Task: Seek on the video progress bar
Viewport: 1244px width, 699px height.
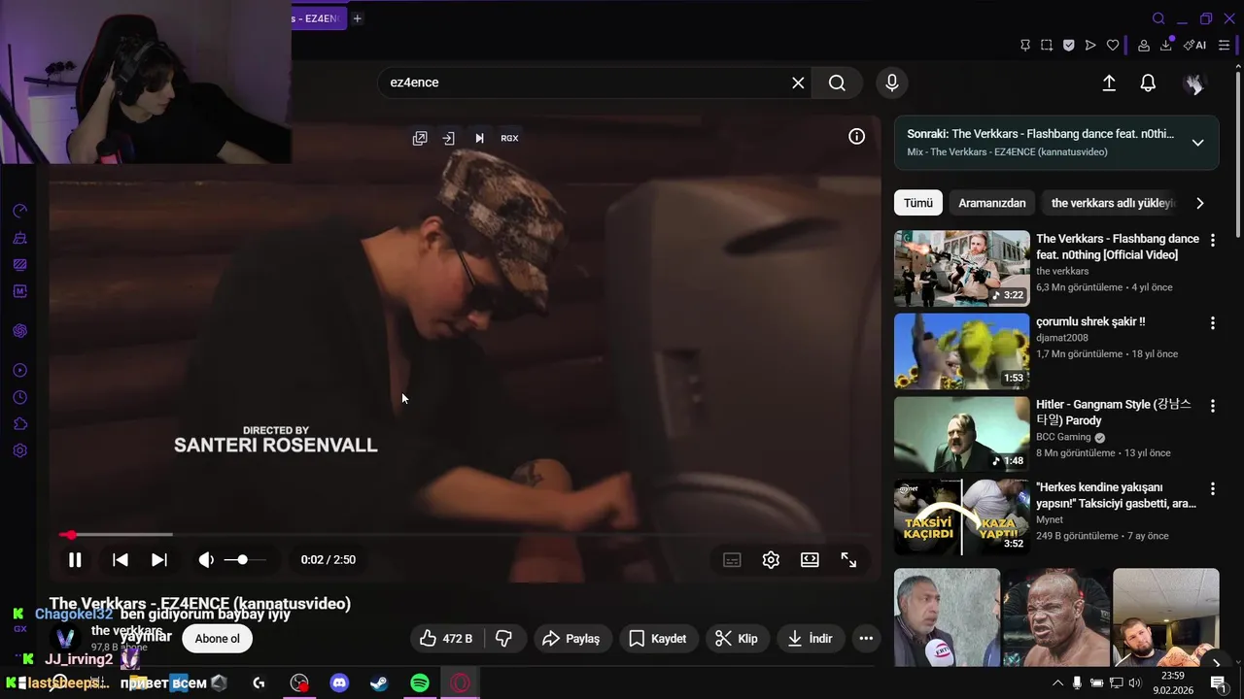Action: (x=465, y=535)
